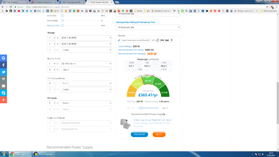
Task: Click the Facebook share icon in the sidebar
Action: click(4, 65)
